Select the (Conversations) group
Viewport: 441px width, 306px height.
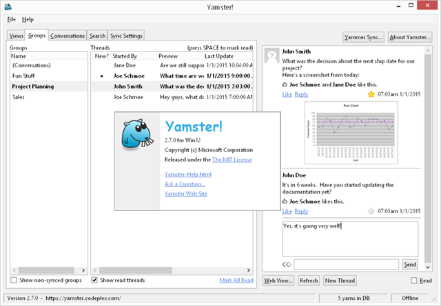(49, 65)
